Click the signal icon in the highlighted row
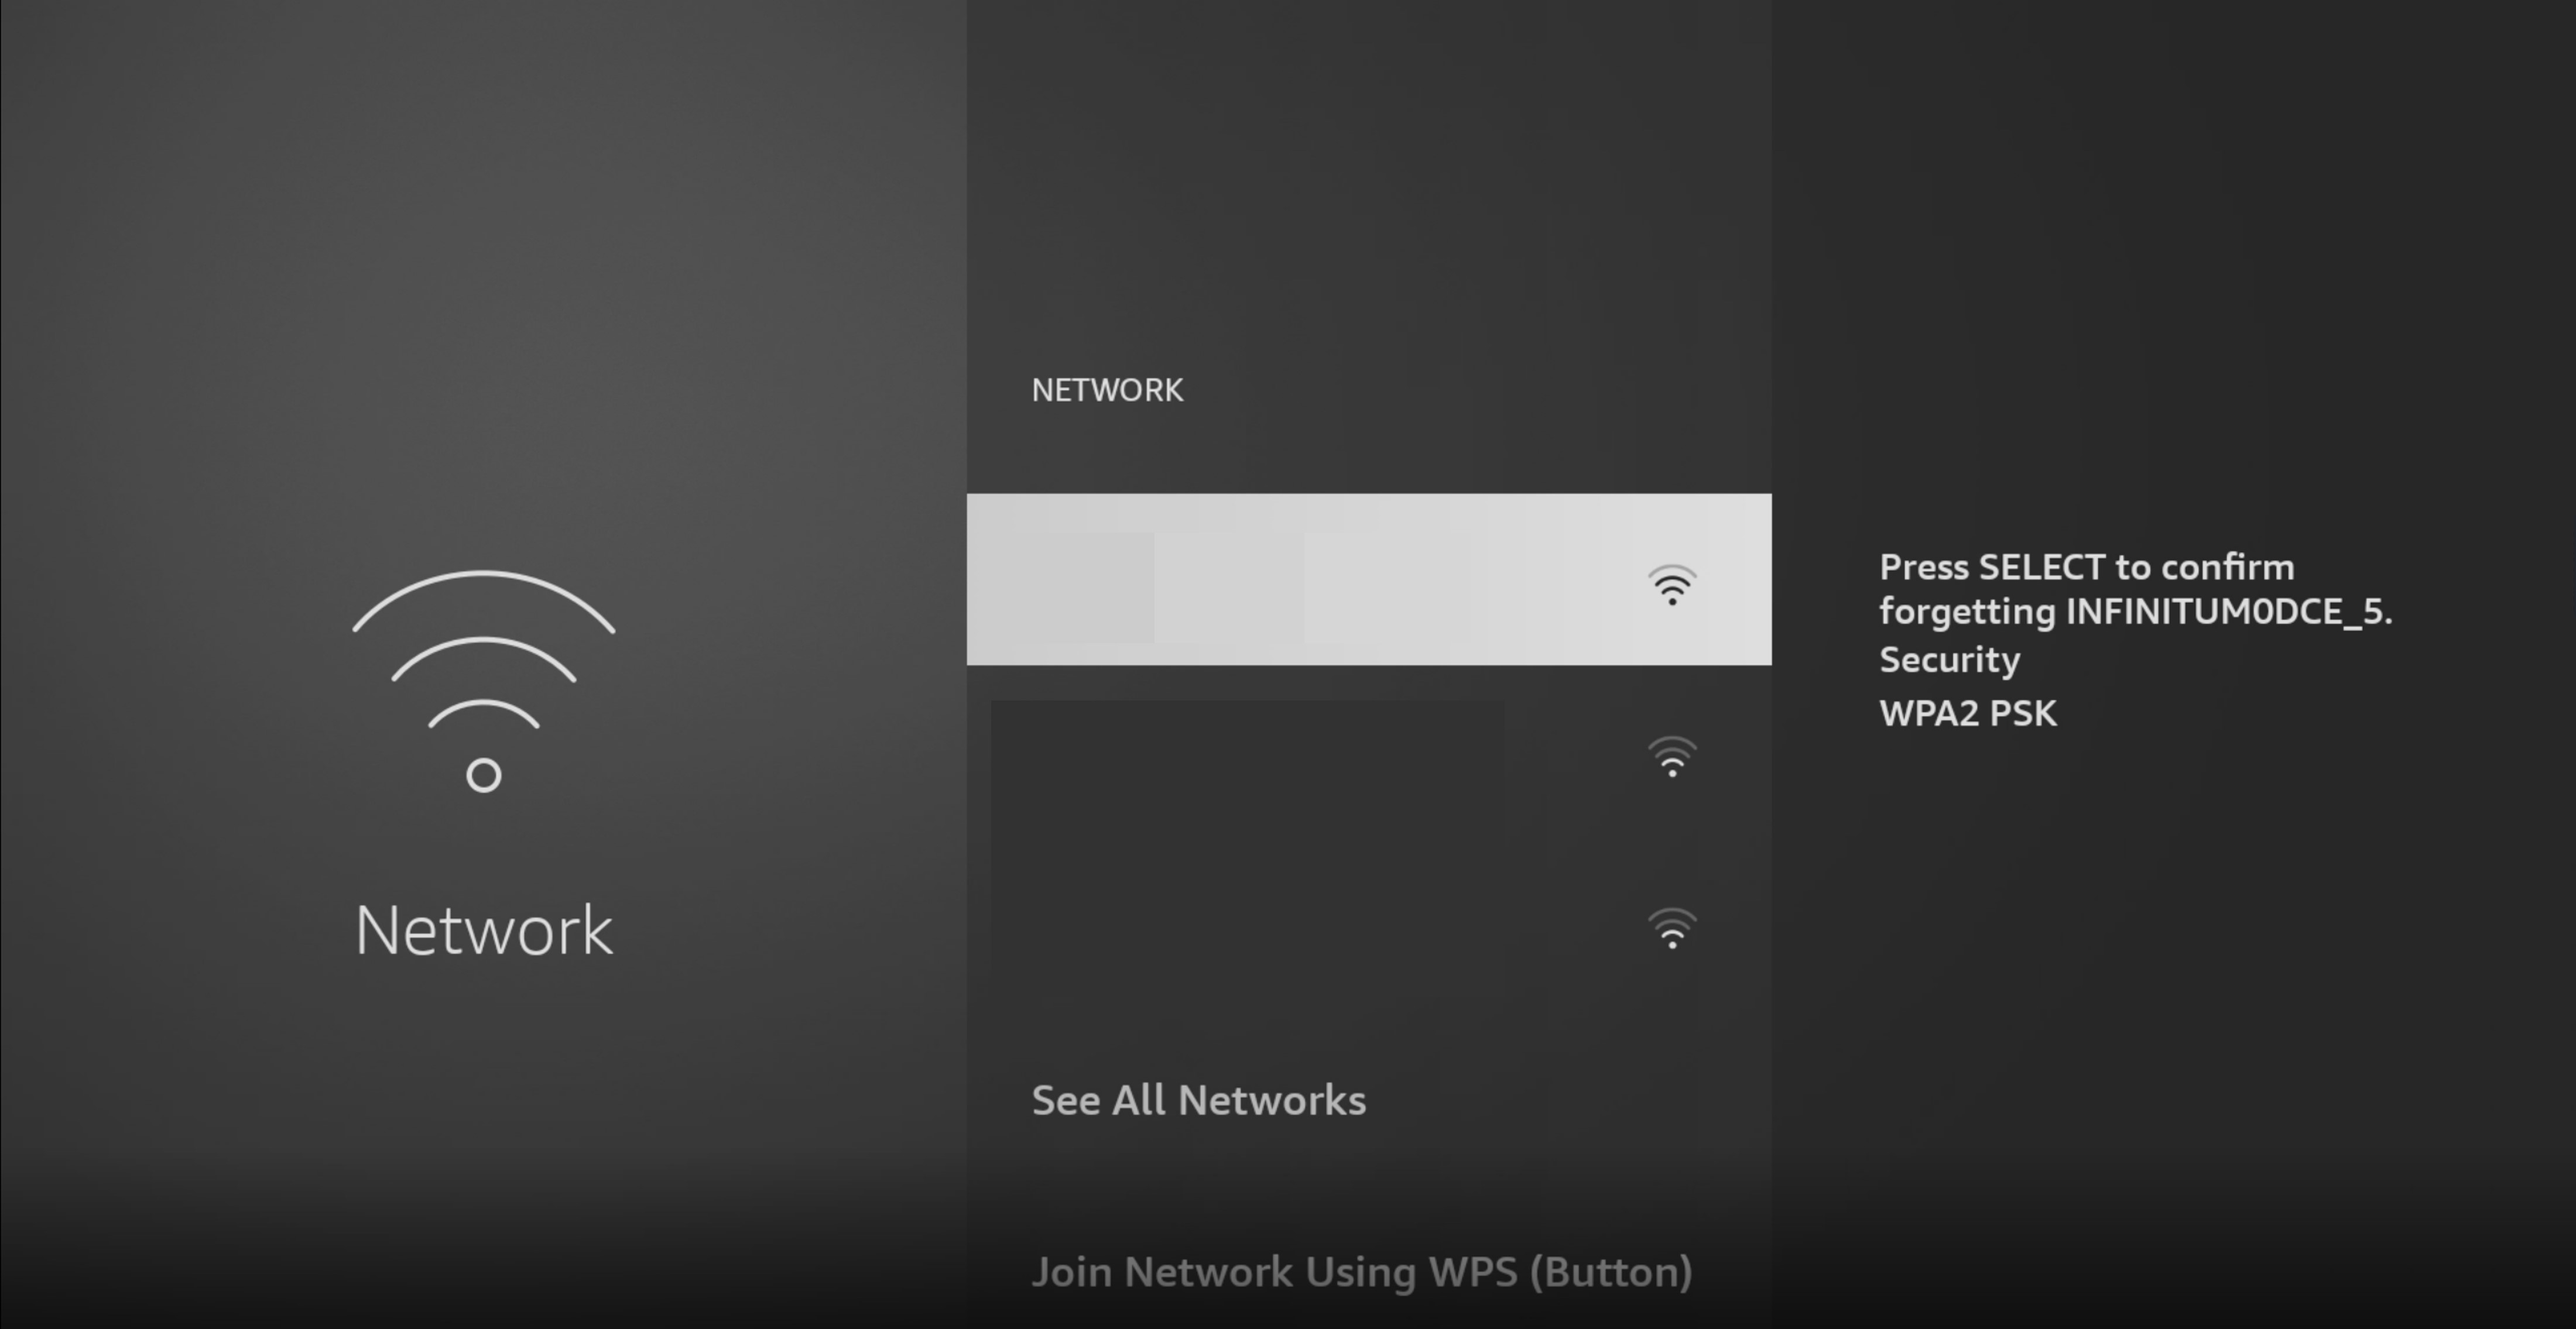Screen dimensions: 2576x1329 (x=1672, y=585)
